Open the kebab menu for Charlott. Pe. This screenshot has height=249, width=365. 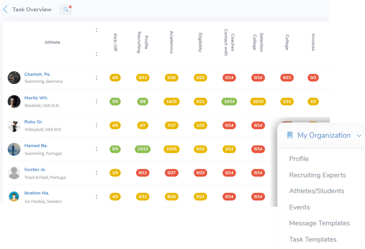(96, 78)
